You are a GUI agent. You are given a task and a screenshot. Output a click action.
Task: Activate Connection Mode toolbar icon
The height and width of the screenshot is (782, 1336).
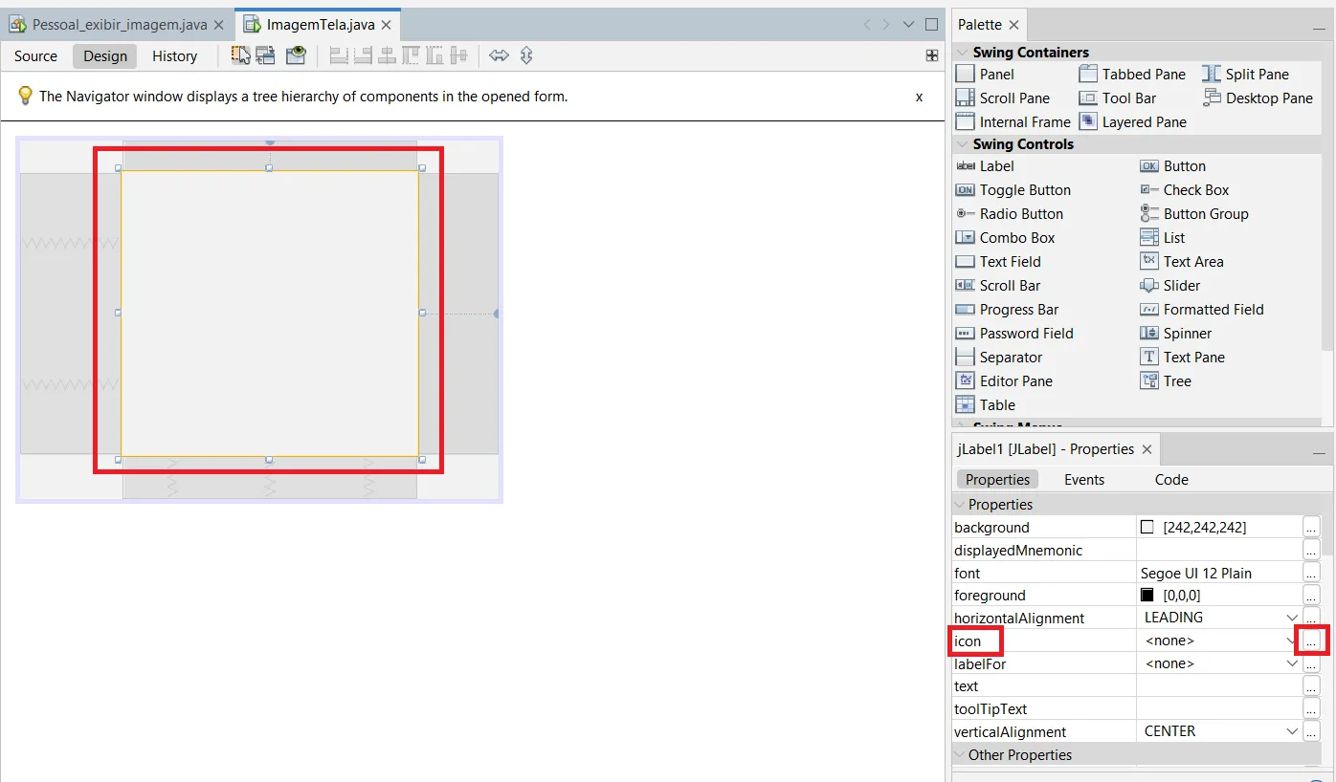pos(266,55)
